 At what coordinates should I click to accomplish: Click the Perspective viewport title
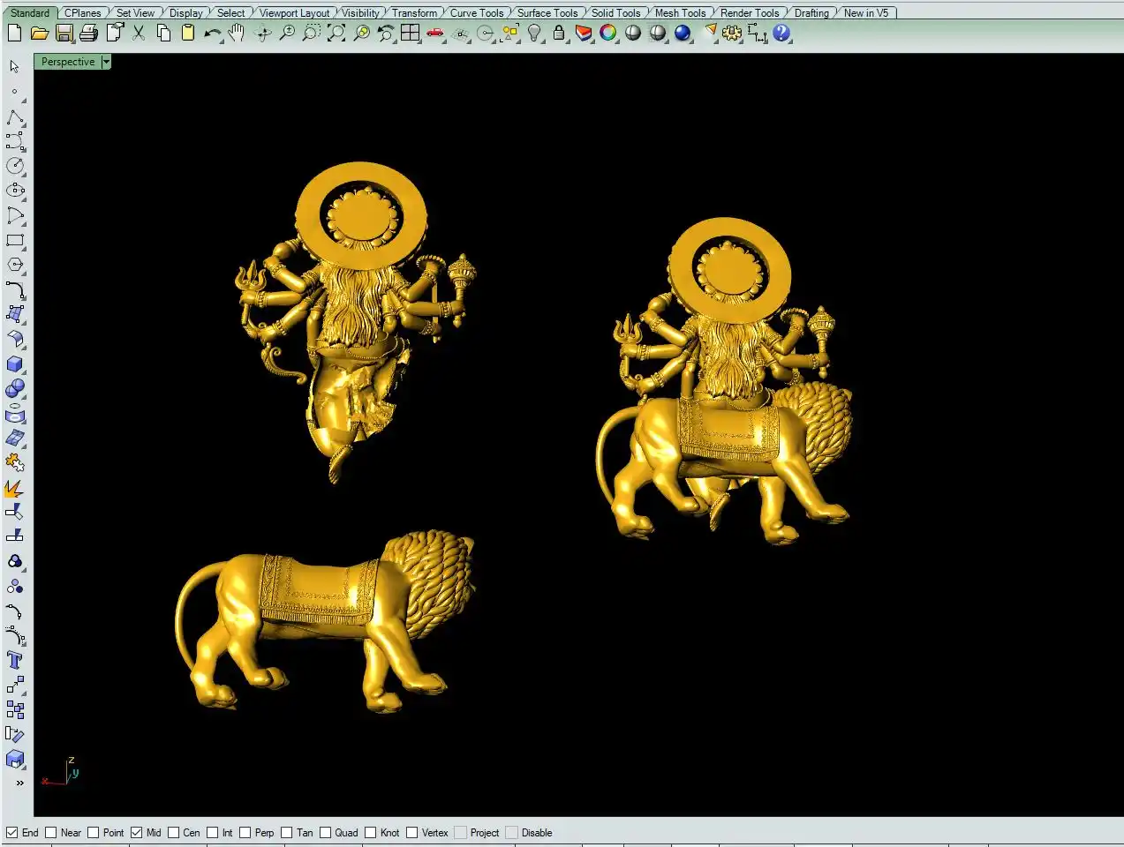pyautogui.click(x=67, y=62)
